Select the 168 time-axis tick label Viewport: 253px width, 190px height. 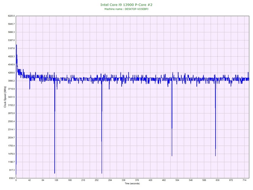pyautogui.click(x=70, y=180)
